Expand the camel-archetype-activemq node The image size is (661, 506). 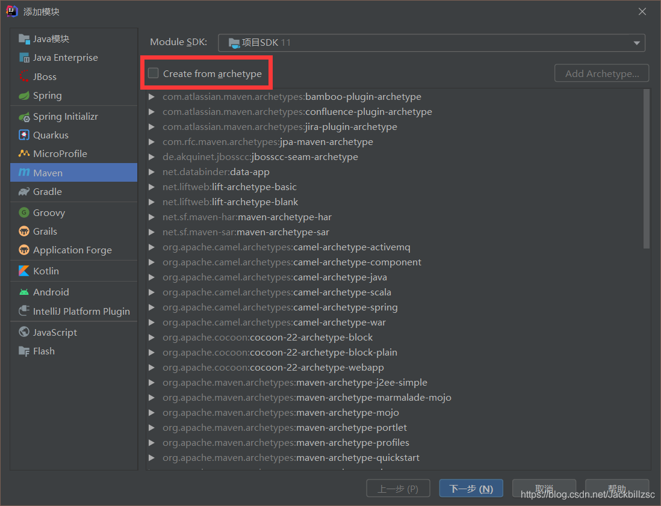click(x=152, y=247)
